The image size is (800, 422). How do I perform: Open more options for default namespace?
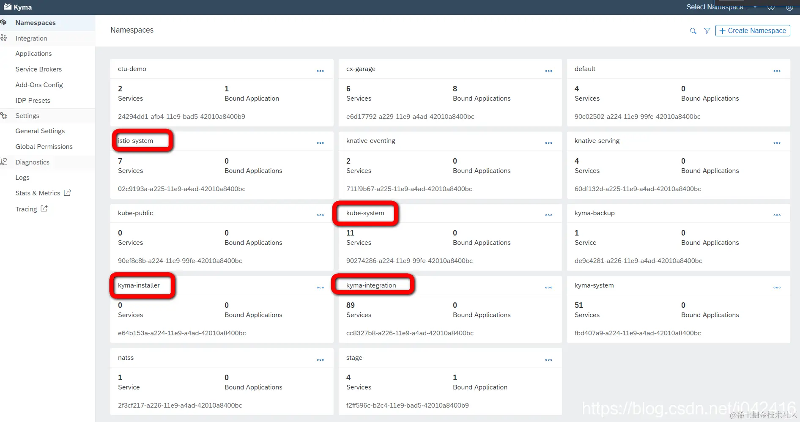pos(777,71)
